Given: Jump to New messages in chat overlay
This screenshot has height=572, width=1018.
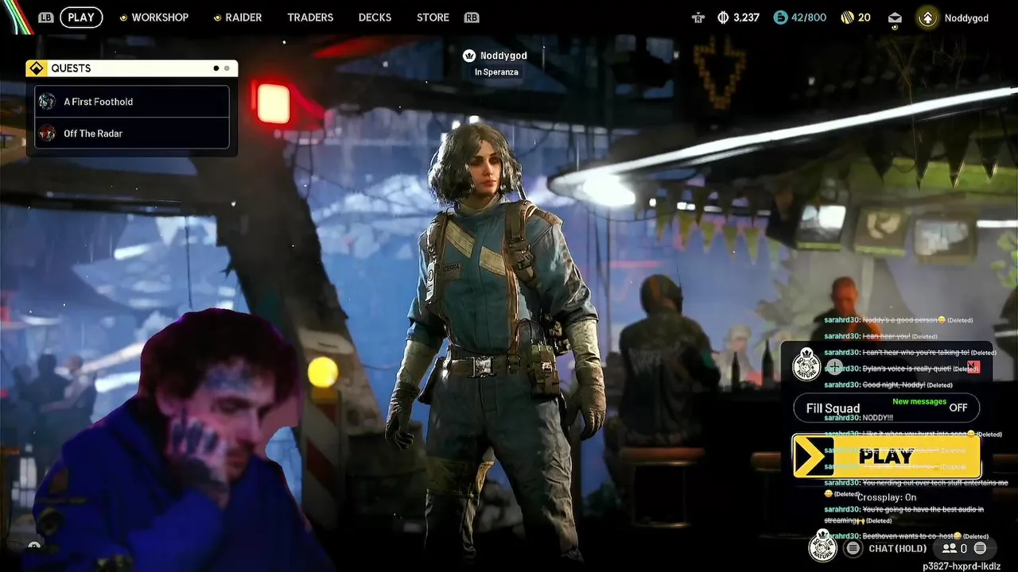Looking at the screenshot, I should click(x=919, y=401).
